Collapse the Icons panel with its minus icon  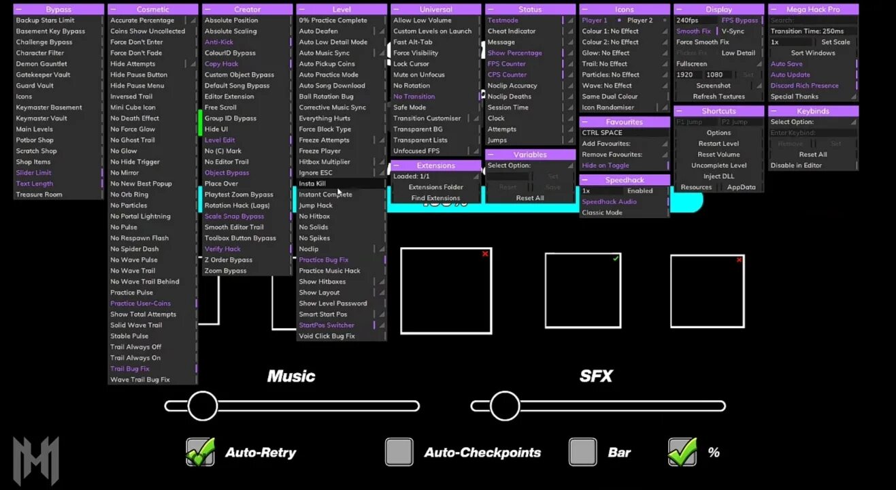[584, 10]
